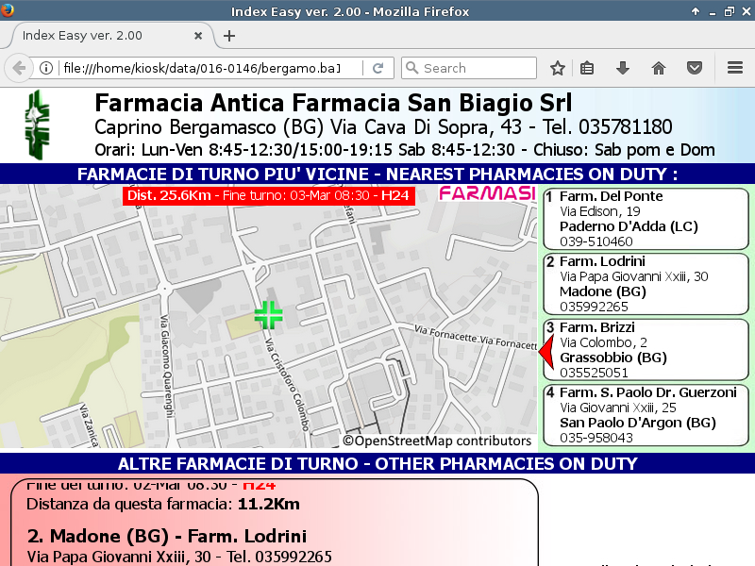Select Farm. S. Paolo Dr. Guerzoni entry
Viewport: 755px width, 566px height.
(645, 415)
